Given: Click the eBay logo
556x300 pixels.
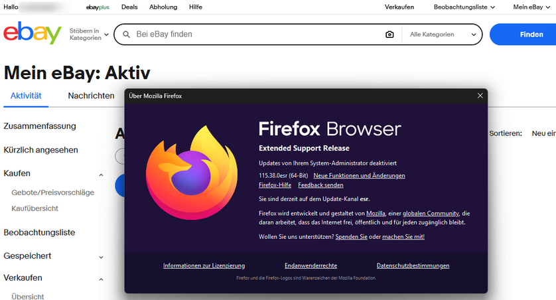Looking at the screenshot, I should (33, 33).
